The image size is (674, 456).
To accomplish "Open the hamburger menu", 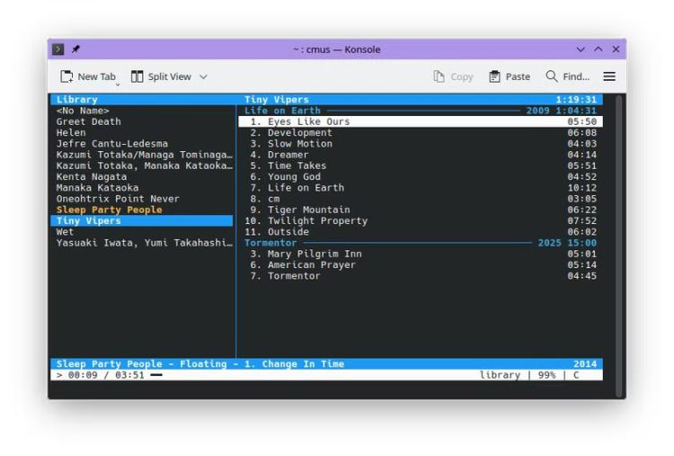I will coord(609,77).
